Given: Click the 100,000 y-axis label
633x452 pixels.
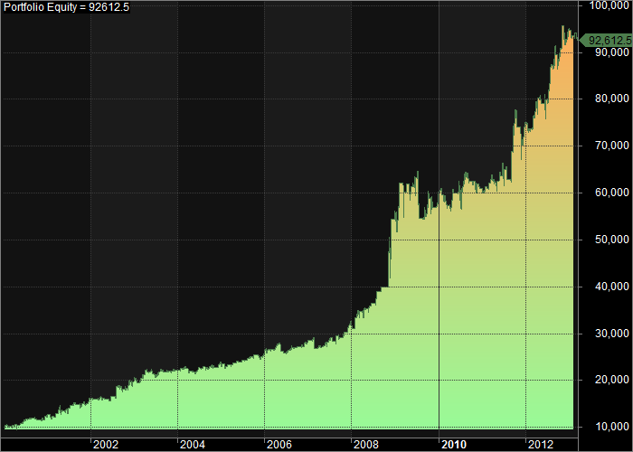Looking at the screenshot, I should (610, 5).
